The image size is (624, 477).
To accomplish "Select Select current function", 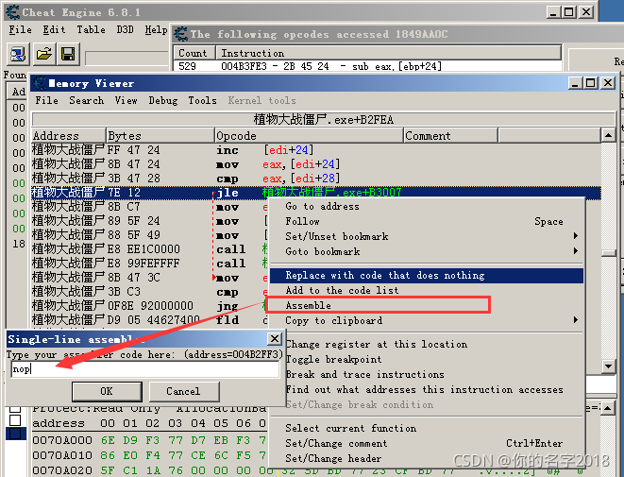I will (427, 429).
